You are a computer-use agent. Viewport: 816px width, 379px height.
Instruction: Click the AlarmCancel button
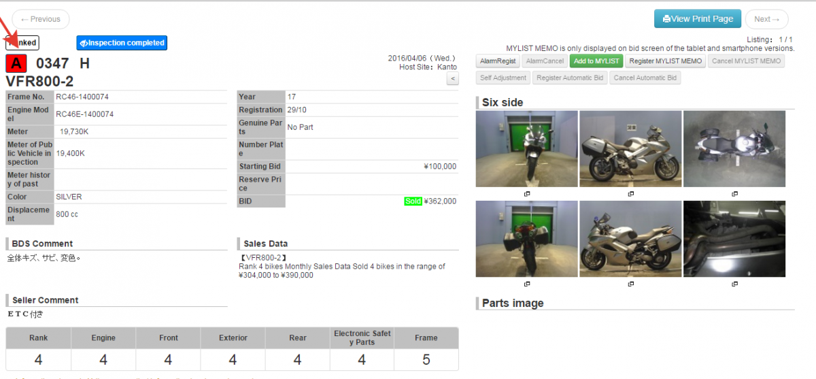(545, 61)
